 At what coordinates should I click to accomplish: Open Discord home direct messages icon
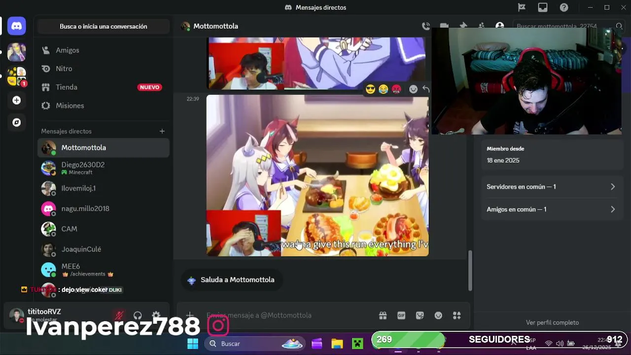[x=17, y=26]
